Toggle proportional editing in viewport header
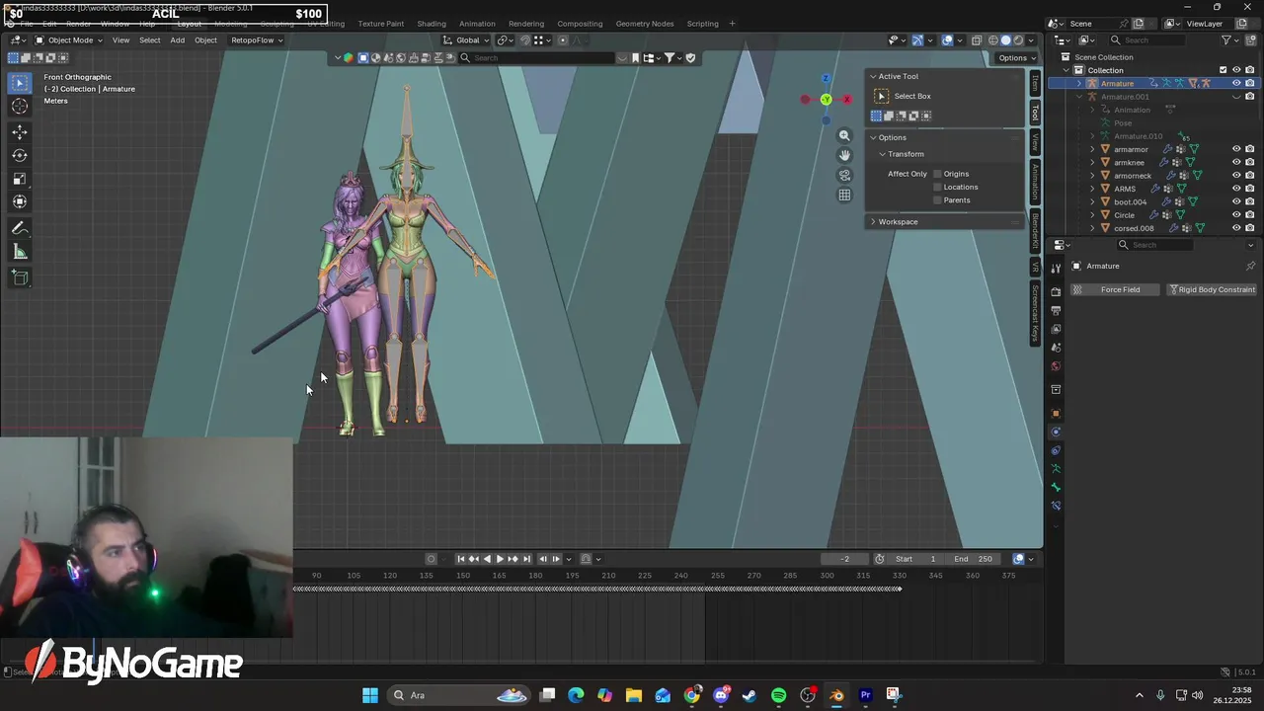The image size is (1264, 711). [563, 40]
